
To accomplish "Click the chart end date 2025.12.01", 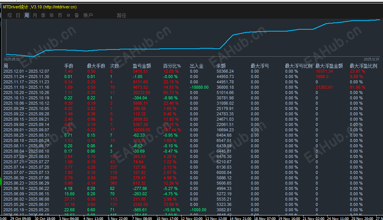I will coord(372,59).
